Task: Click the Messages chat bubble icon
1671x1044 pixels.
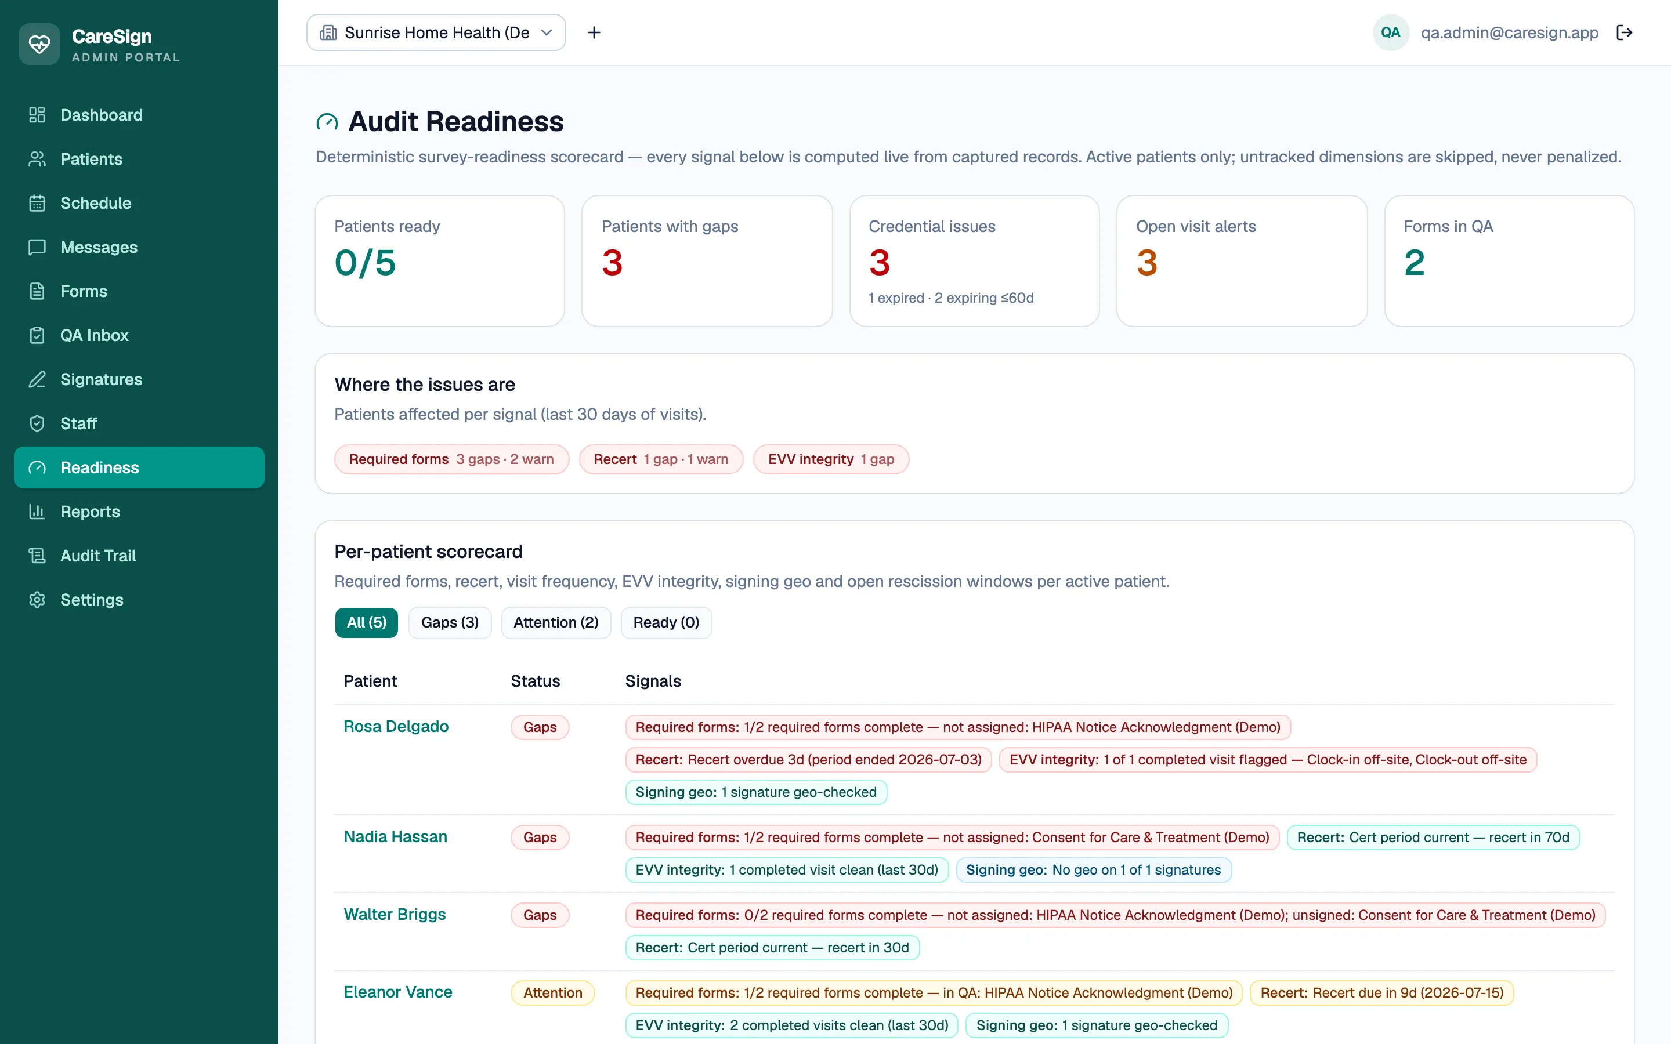Action: pos(37,247)
